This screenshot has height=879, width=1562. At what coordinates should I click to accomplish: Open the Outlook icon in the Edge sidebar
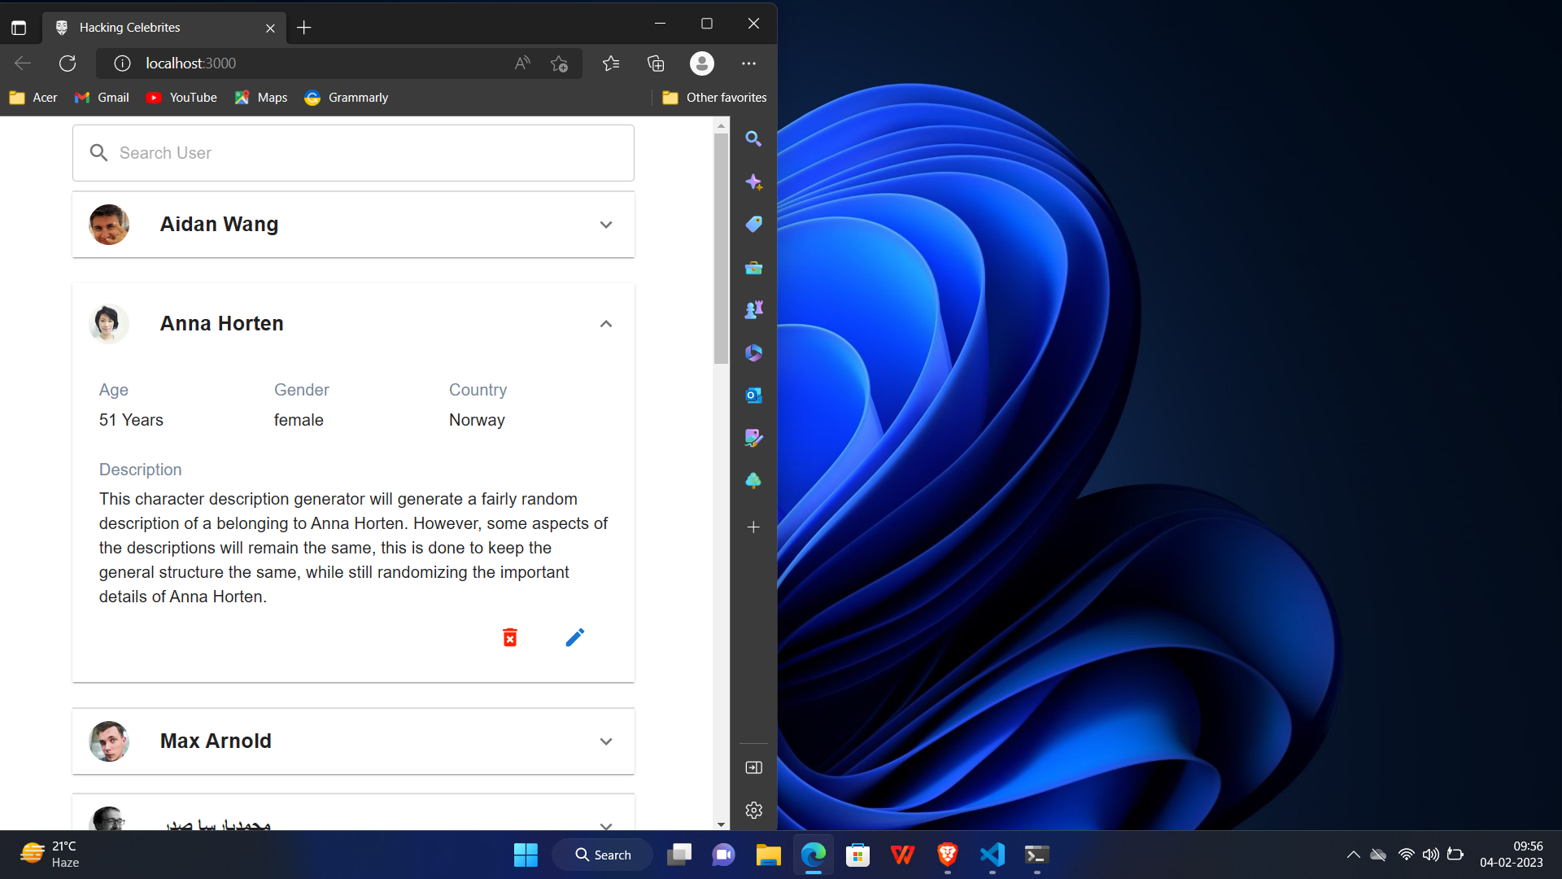pyautogui.click(x=753, y=396)
